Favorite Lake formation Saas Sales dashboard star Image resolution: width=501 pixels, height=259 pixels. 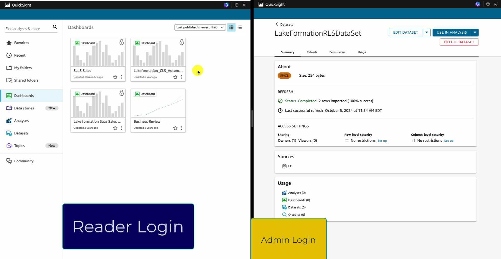click(x=115, y=128)
